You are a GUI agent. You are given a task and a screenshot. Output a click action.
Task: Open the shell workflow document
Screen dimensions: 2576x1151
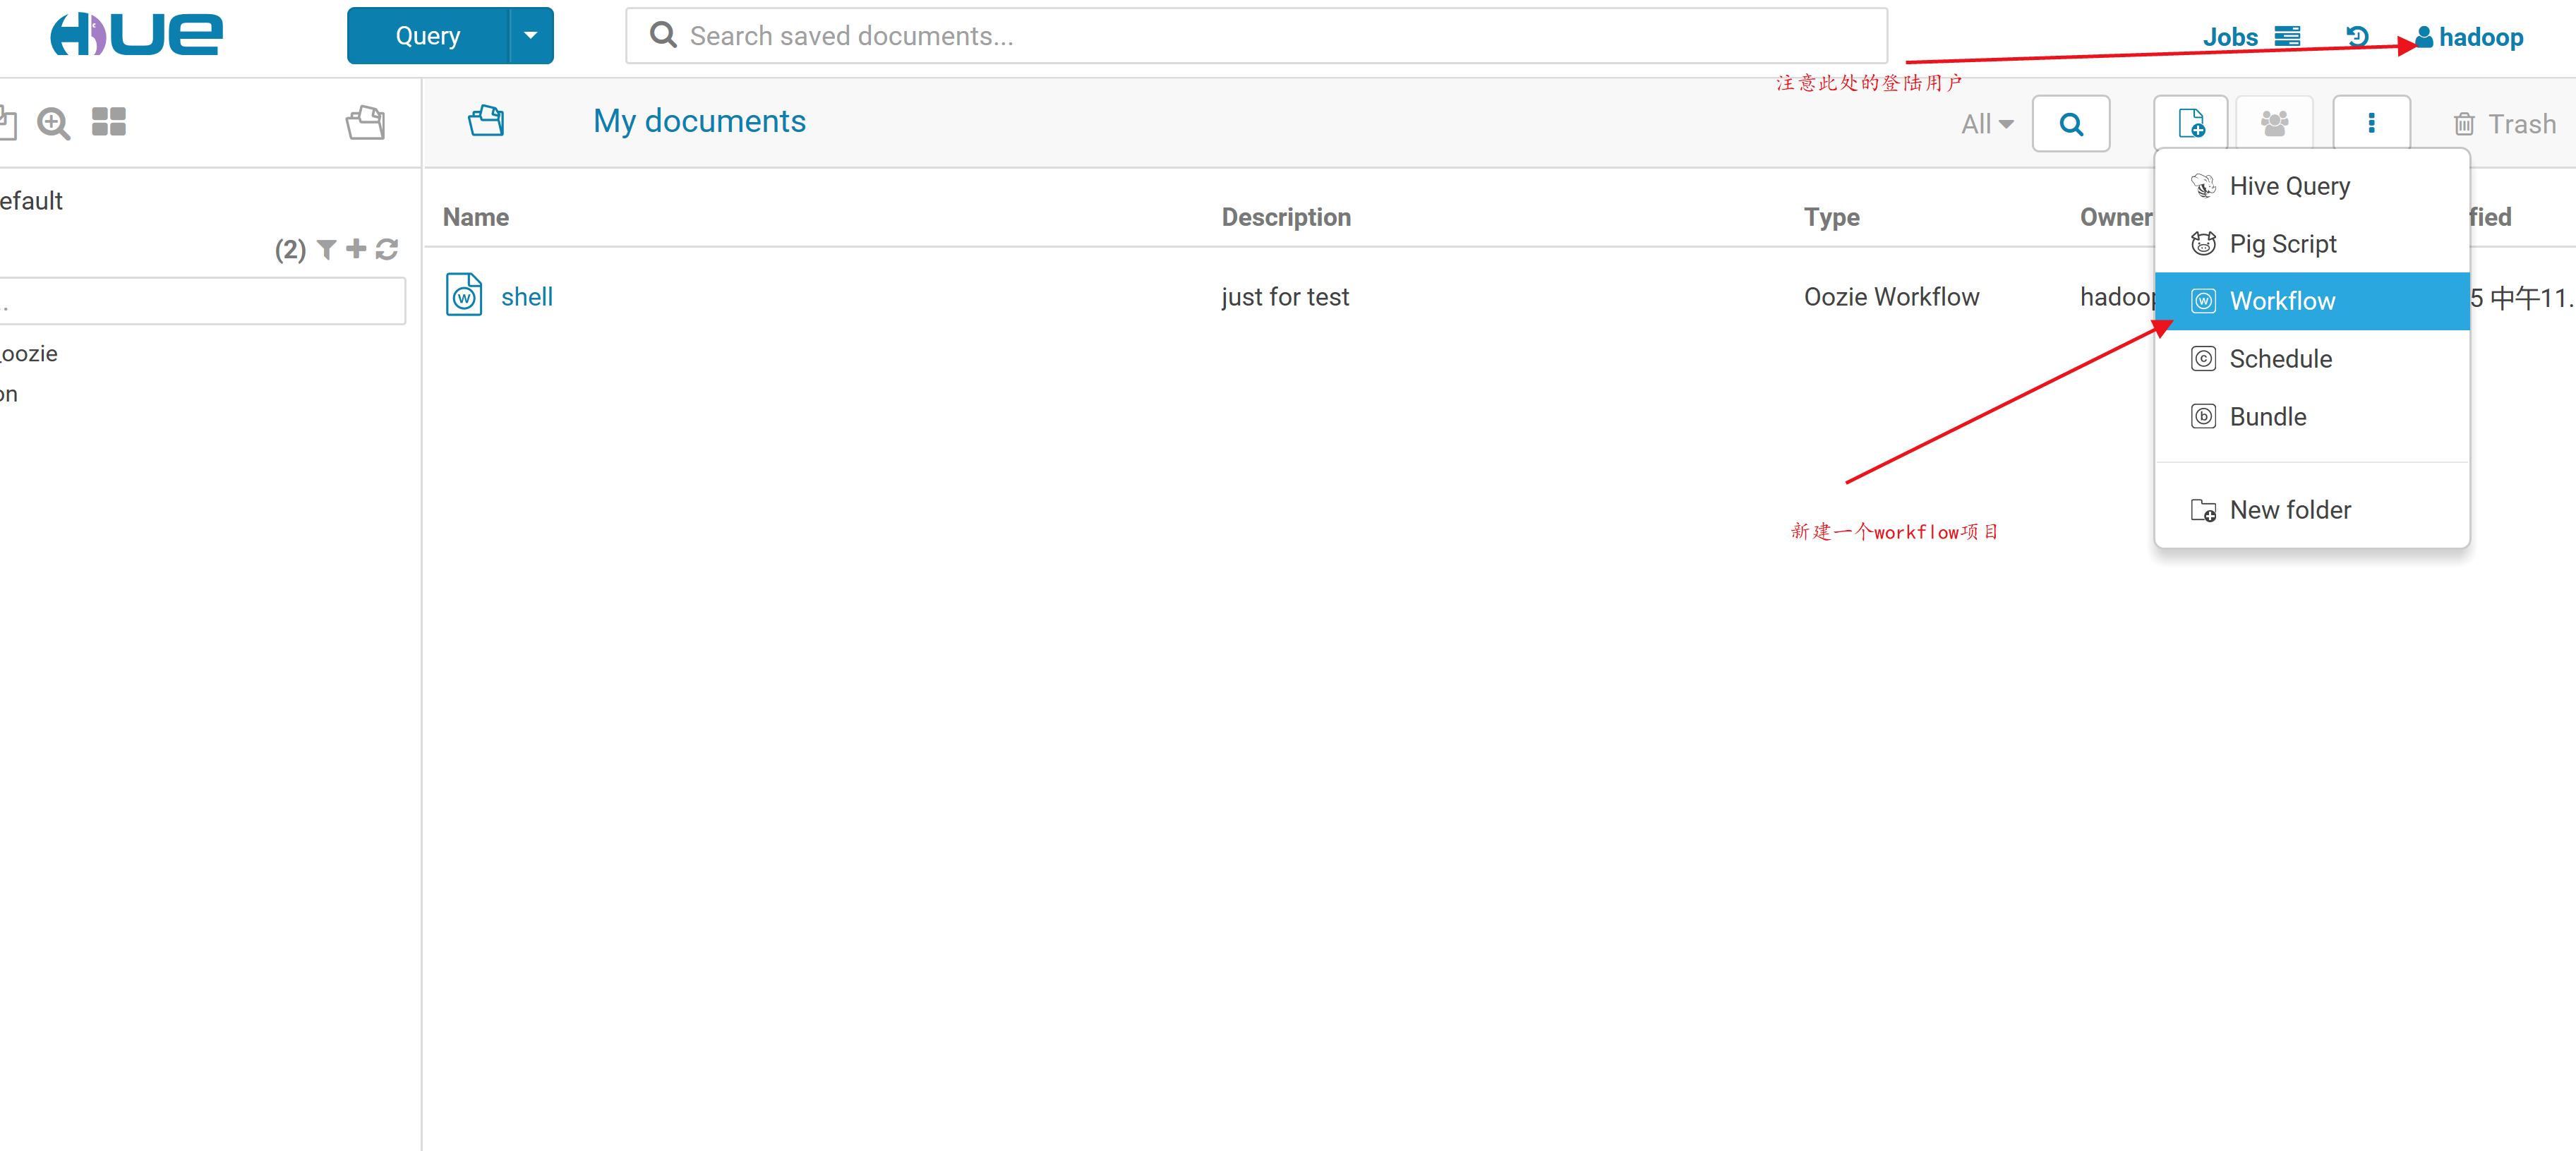pos(526,297)
